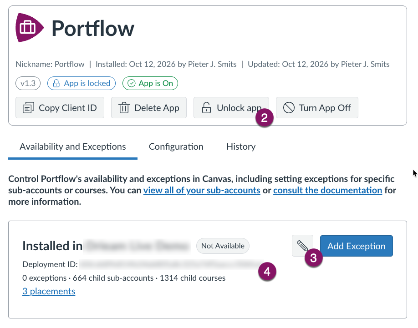Viewport: 418px width, 328px height.
Task: Click the Not Available status pill
Action: 223,246
